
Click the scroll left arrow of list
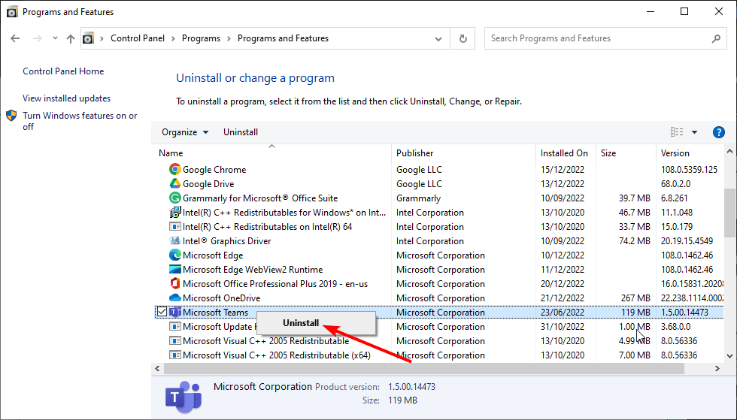click(157, 369)
